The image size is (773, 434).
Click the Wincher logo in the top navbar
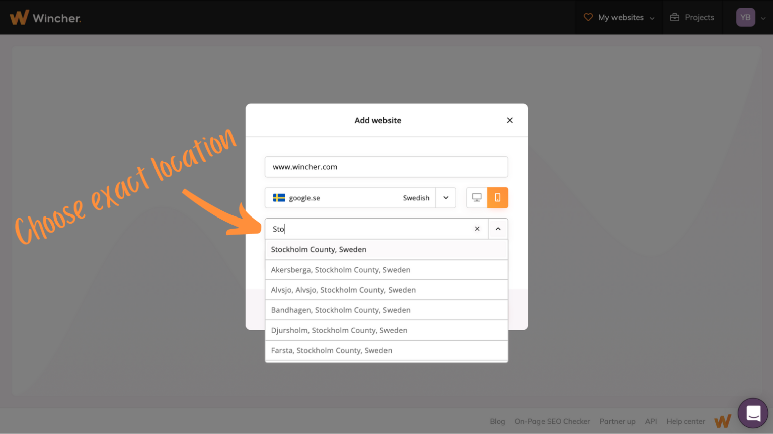pos(45,17)
